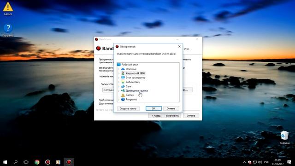The image size is (295, 166).
Task: Open the volume speaker tray icon
Action: click(260, 162)
